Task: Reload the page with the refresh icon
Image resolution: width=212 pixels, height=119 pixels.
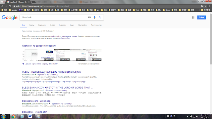Action: (x=10, y=6)
